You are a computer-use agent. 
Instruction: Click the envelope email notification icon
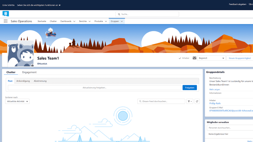coord(194,58)
